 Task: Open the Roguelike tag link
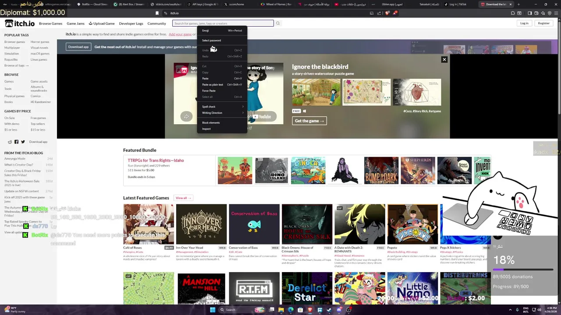click(x=11, y=59)
